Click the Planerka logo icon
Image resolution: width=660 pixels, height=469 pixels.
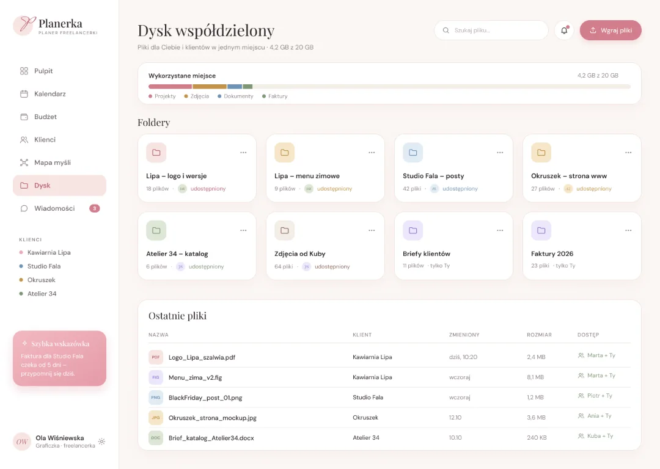[24, 25]
